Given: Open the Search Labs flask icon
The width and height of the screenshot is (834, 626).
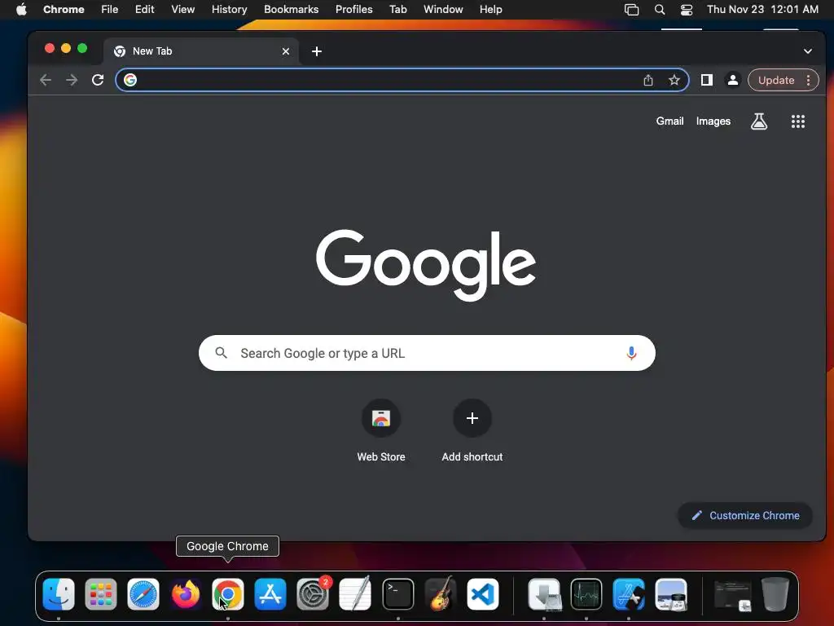Looking at the screenshot, I should pos(758,121).
